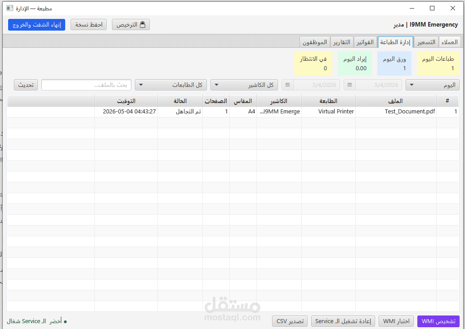
Task: Click the app icon in title bar
Action: pos(10,8)
